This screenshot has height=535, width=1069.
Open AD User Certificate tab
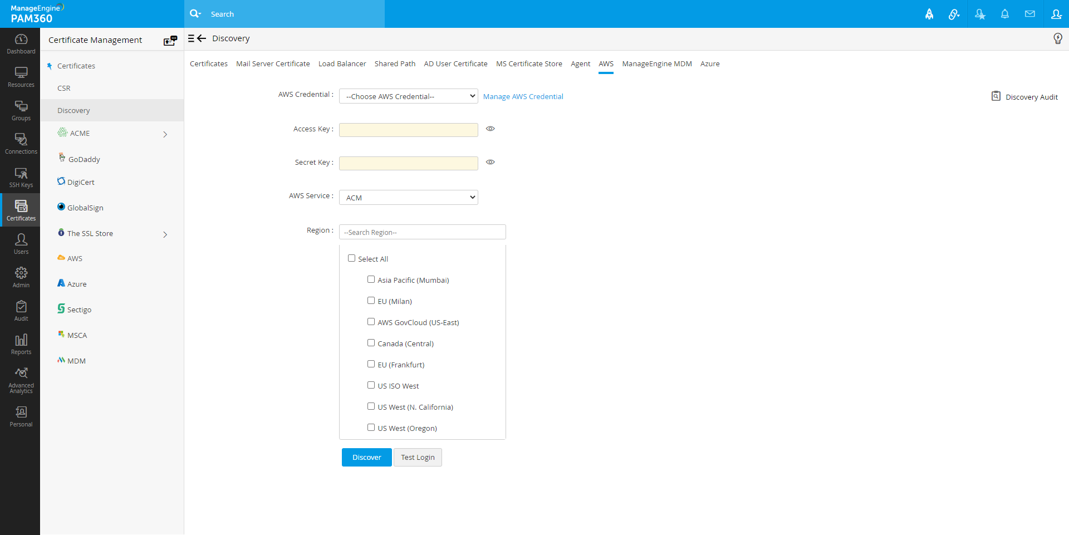[456, 64]
